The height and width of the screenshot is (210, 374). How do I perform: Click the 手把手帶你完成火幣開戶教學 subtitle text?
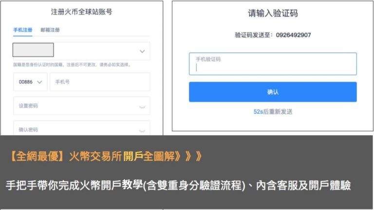click(x=74, y=185)
